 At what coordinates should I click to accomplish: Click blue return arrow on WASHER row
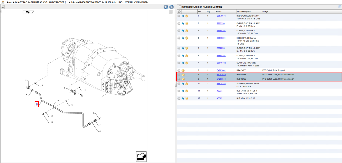pyautogui.click(x=183, y=84)
